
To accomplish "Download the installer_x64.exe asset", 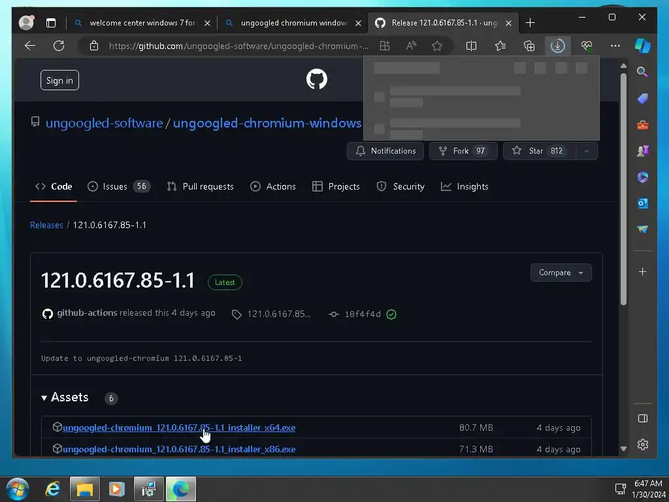I will coord(179,427).
